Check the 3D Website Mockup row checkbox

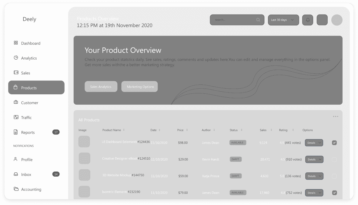coord(334,176)
